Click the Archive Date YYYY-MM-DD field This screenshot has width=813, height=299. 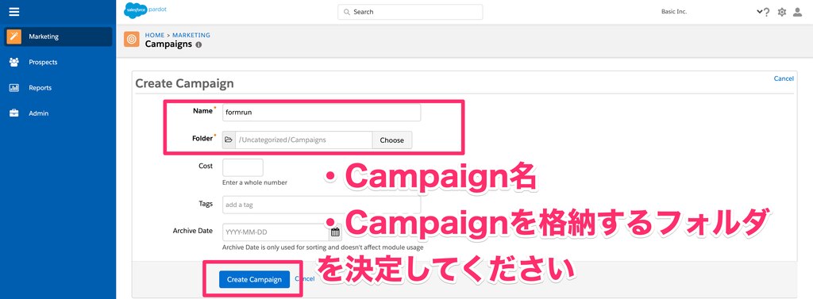pos(275,232)
